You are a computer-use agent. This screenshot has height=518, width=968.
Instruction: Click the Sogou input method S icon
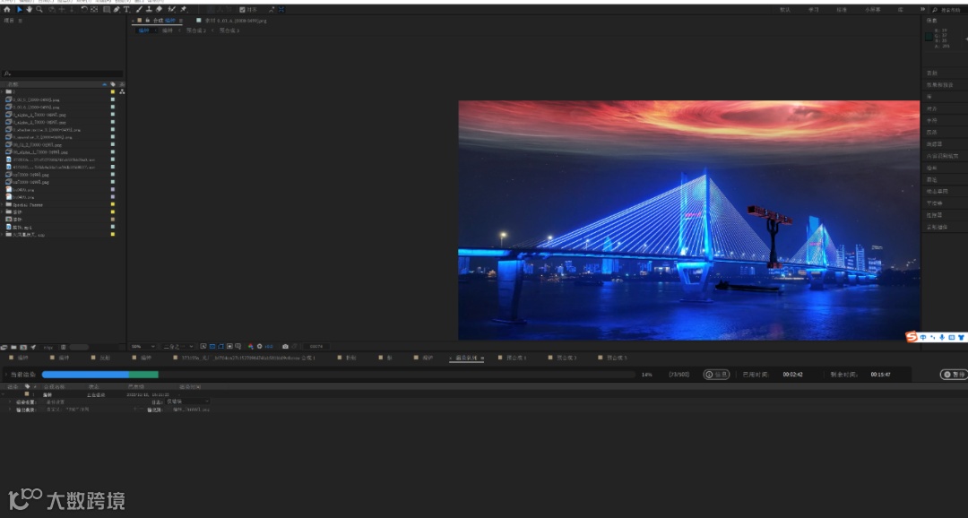pyautogui.click(x=912, y=336)
